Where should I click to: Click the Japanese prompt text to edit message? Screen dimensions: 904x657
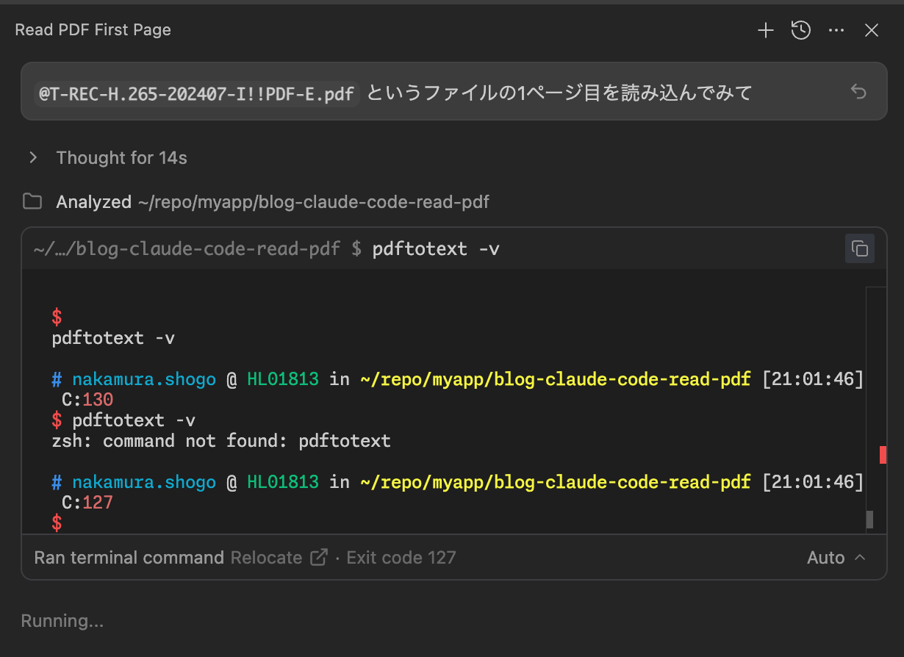[559, 93]
